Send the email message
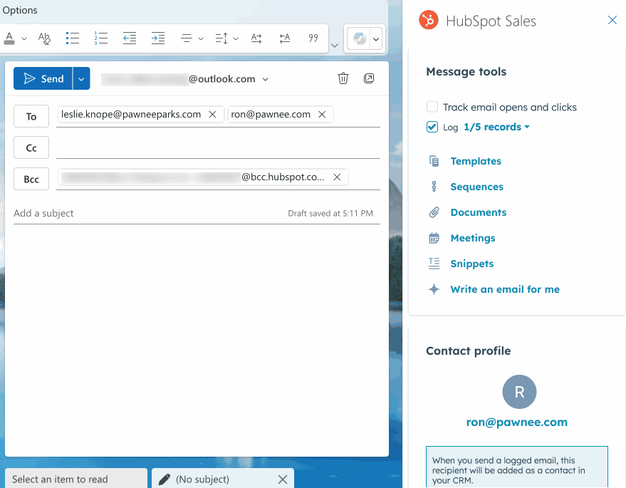 (x=43, y=78)
